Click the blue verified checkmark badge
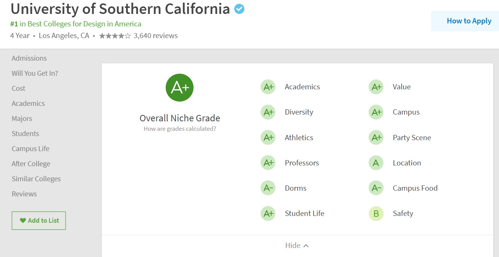Viewport: 499px width, 257px height. [239, 9]
